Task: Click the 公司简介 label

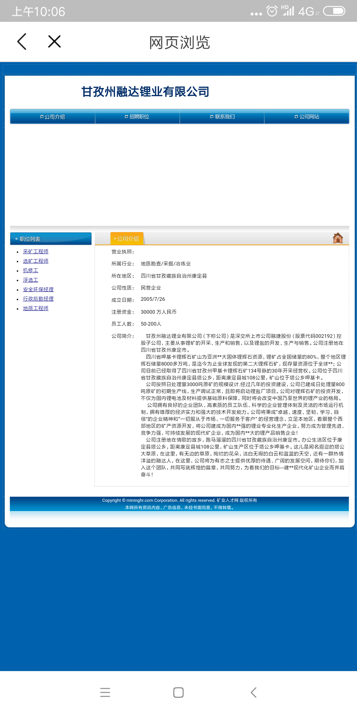Action: pyautogui.click(x=123, y=336)
